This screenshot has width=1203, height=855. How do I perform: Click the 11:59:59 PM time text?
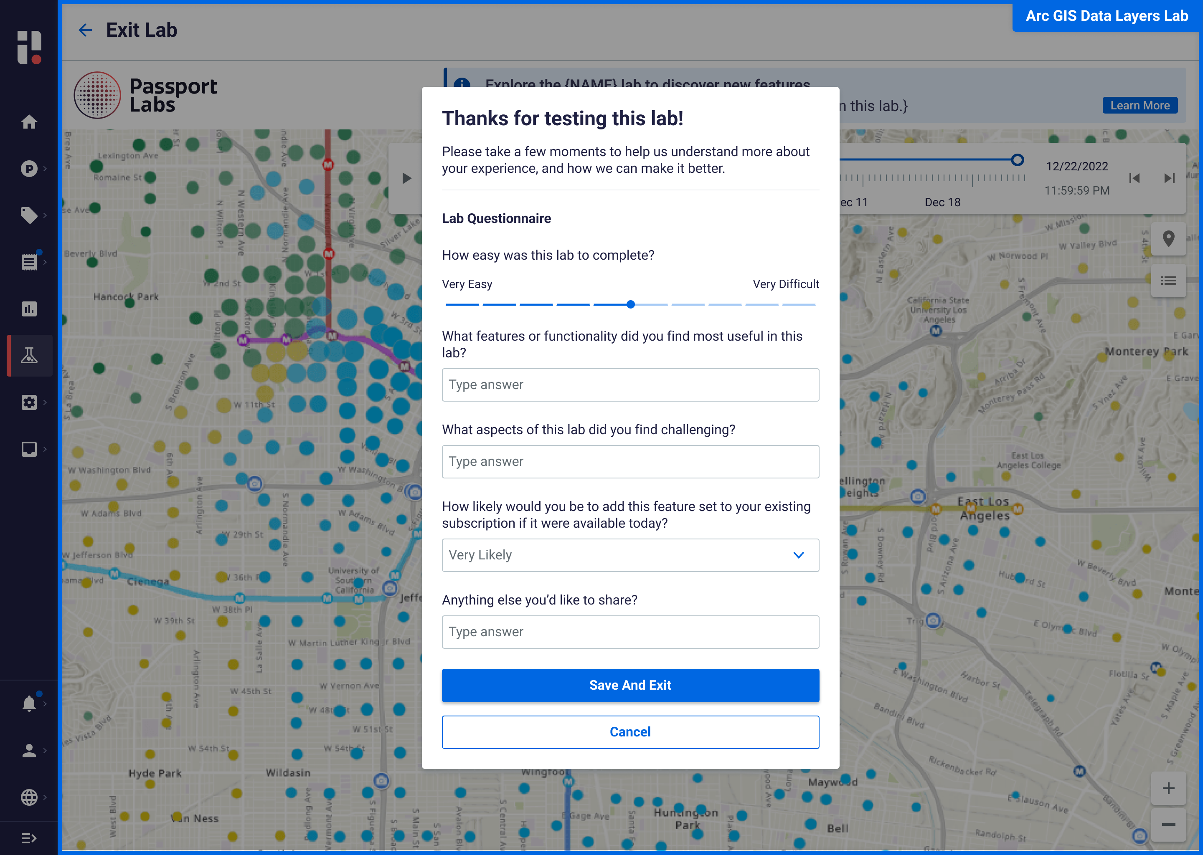pyautogui.click(x=1076, y=191)
